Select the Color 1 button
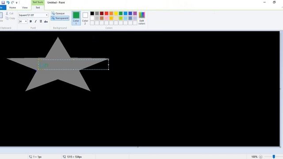 76,18
